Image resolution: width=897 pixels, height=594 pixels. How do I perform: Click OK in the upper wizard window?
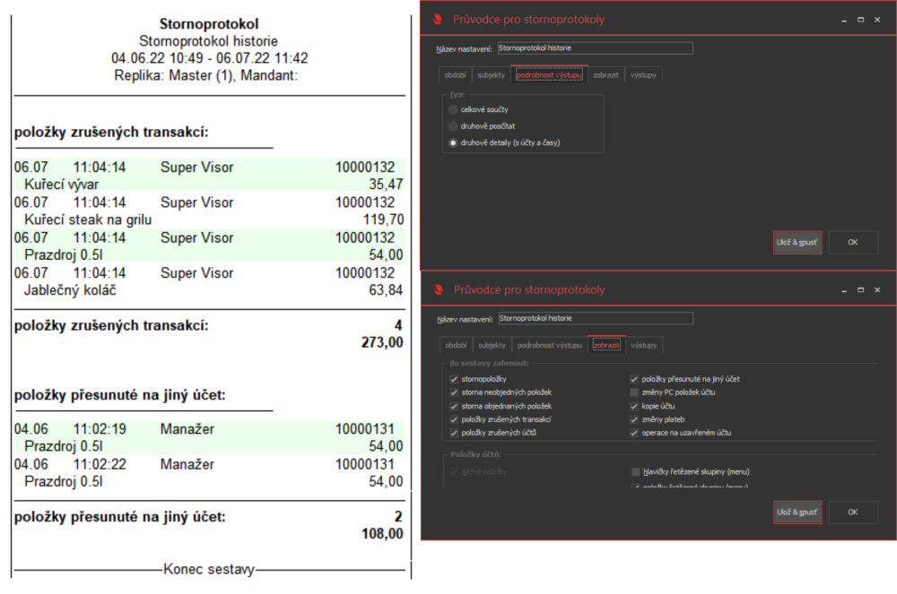point(853,242)
